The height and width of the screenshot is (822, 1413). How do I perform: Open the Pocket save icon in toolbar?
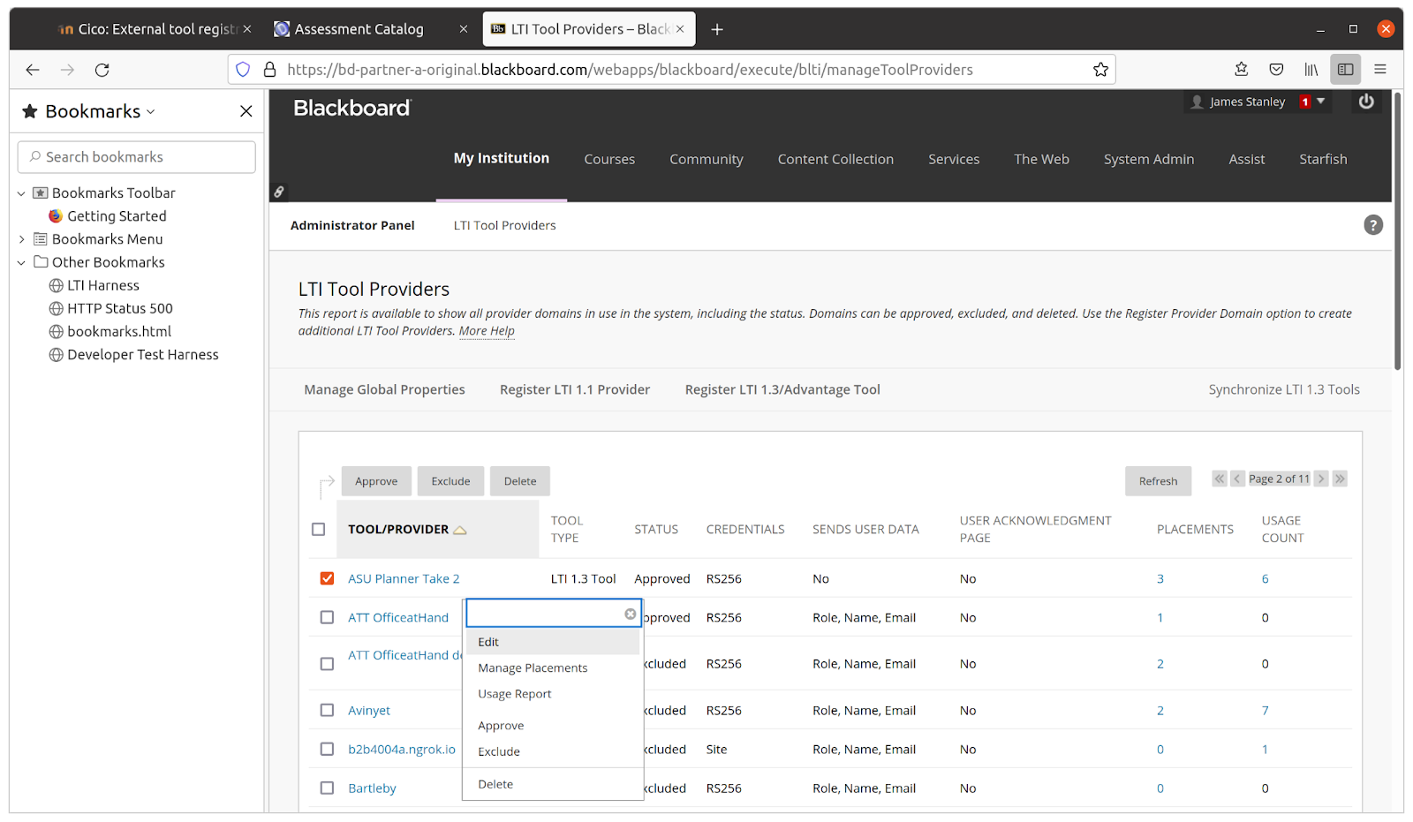[x=1276, y=70]
